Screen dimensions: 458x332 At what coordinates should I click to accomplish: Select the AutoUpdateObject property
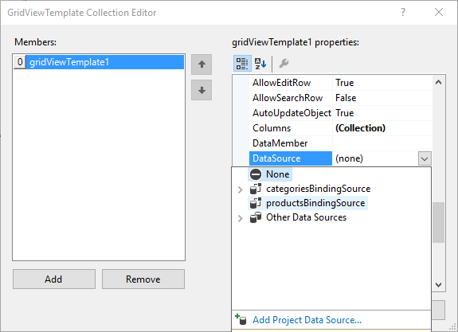coord(291,113)
